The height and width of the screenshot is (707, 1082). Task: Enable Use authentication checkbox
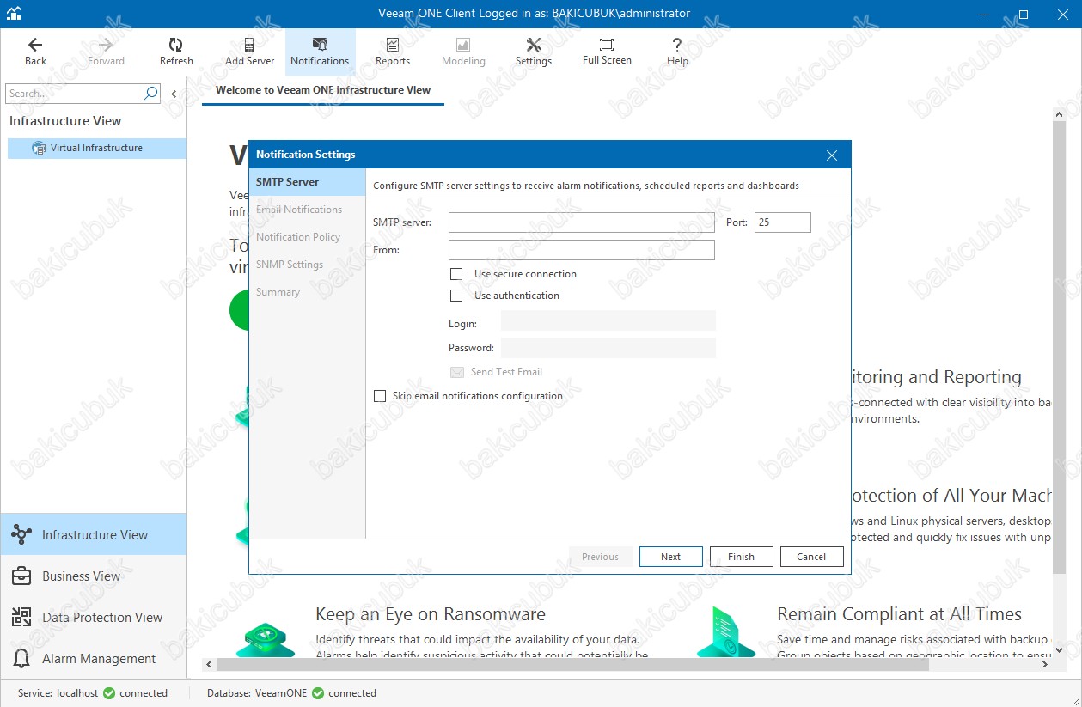point(456,296)
